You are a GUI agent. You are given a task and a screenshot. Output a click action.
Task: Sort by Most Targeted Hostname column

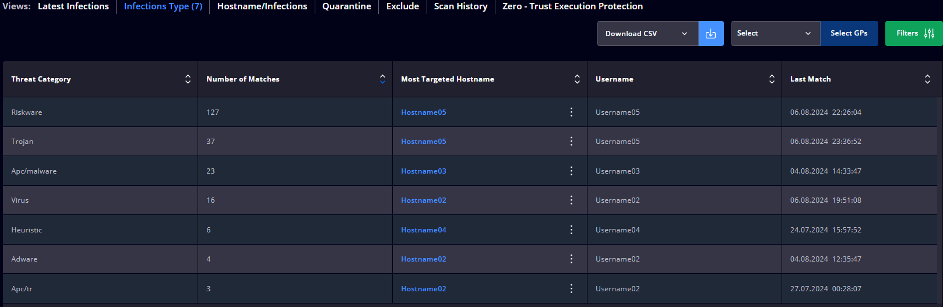577,79
